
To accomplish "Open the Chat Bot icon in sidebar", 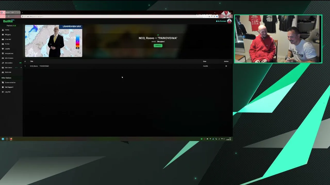I will pos(3,39).
